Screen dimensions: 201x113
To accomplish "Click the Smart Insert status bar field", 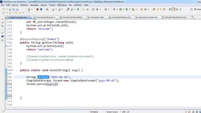I will point(112,112).
